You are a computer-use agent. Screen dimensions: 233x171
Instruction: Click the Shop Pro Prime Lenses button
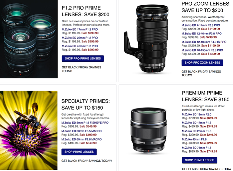tap(83, 59)
